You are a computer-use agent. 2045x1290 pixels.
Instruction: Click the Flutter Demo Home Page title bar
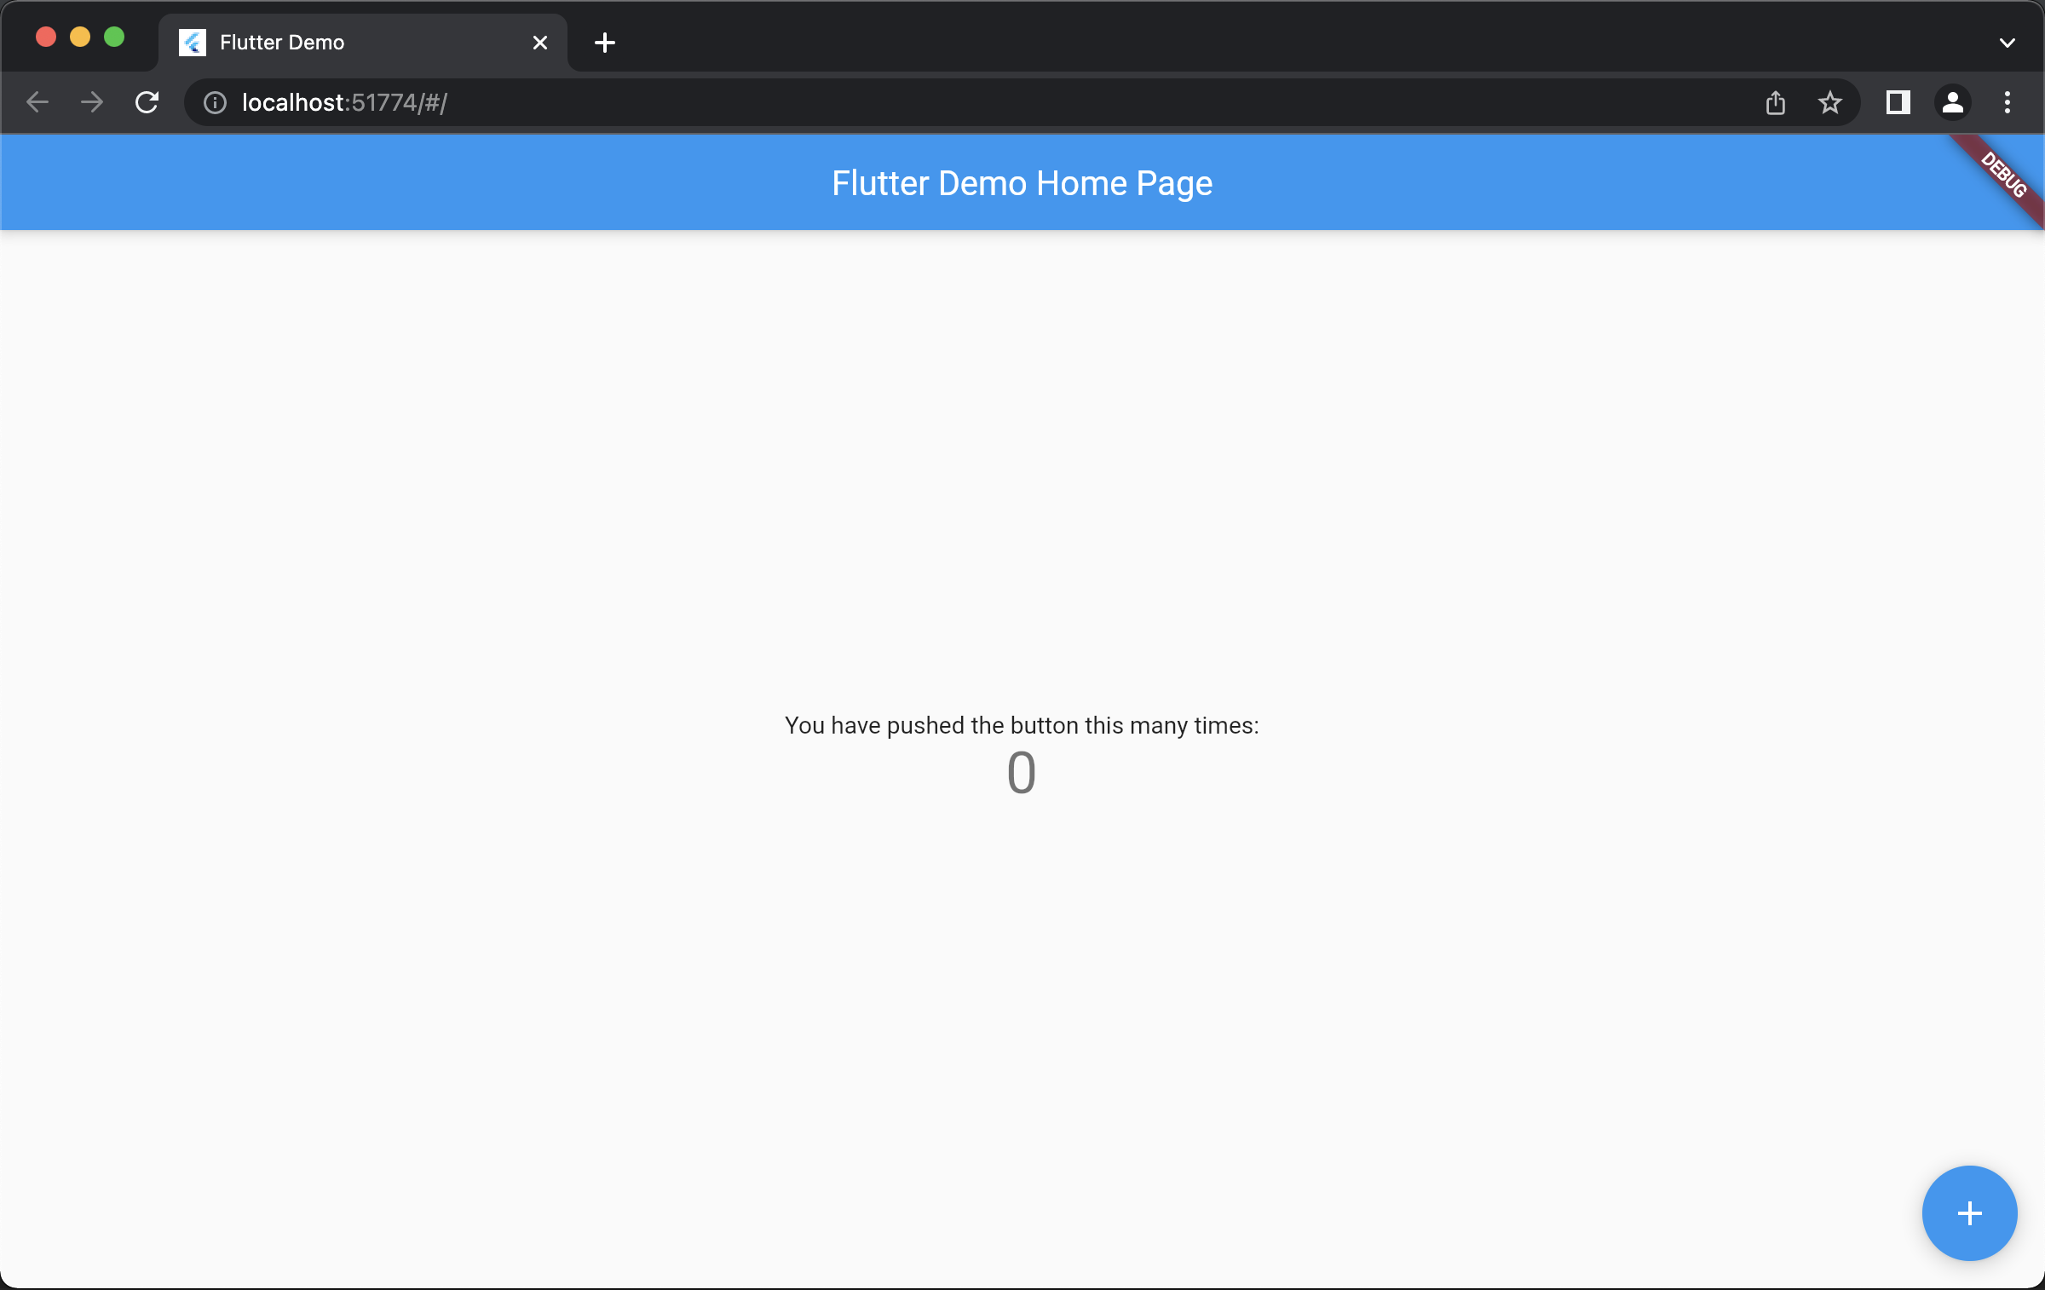point(1022,182)
